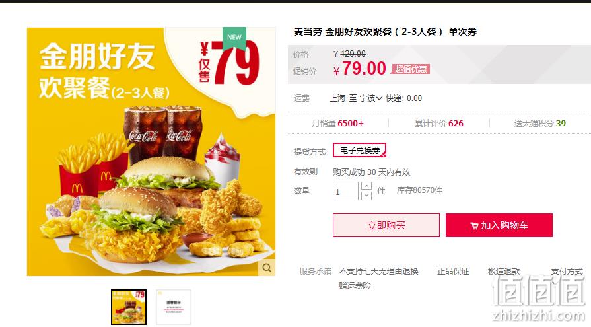Click the green NEW badge on product image
The width and height of the screenshot is (591, 327).
coord(234,38)
